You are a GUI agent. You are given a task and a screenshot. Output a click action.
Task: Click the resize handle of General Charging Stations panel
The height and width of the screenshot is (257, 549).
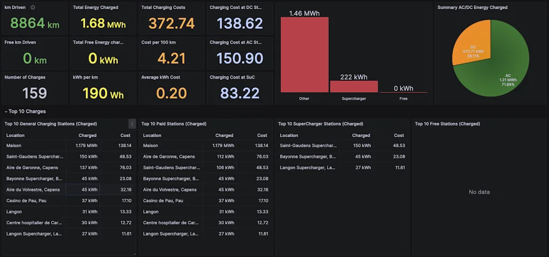pyautogui.click(x=134, y=253)
